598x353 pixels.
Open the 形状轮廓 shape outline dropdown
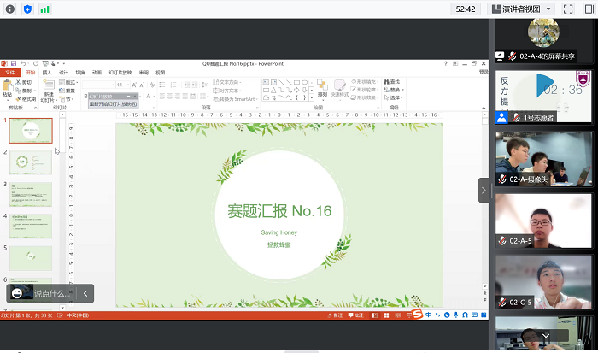point(365,90)
